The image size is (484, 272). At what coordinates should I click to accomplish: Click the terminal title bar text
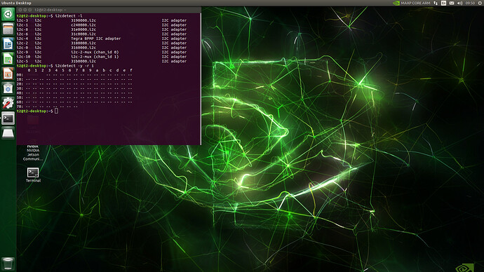51,10
